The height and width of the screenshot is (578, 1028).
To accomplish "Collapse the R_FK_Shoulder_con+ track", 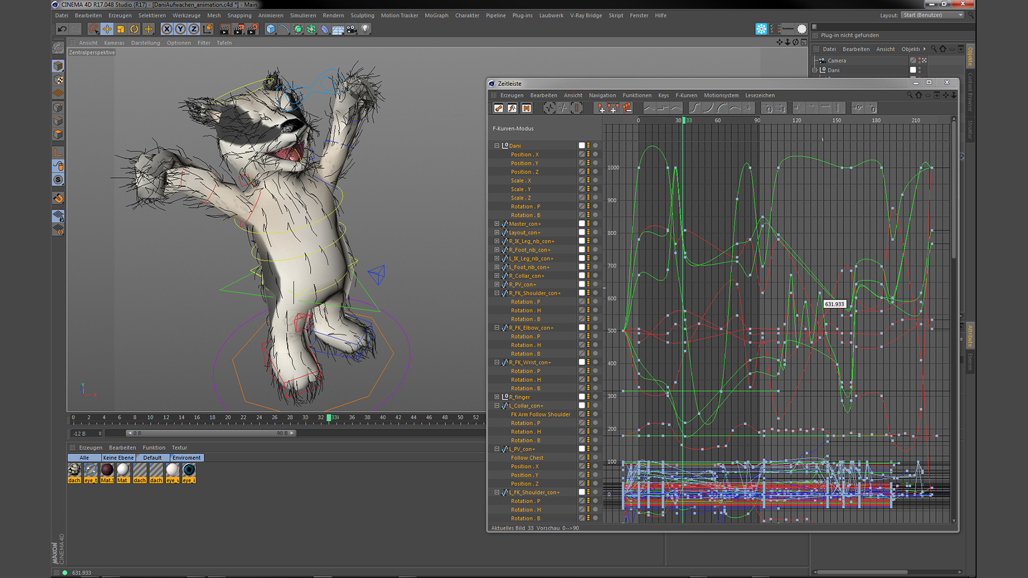I will 497,293.
